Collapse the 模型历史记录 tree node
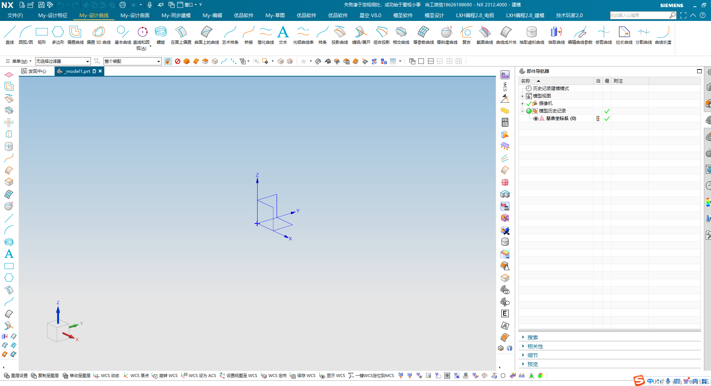 523,111
